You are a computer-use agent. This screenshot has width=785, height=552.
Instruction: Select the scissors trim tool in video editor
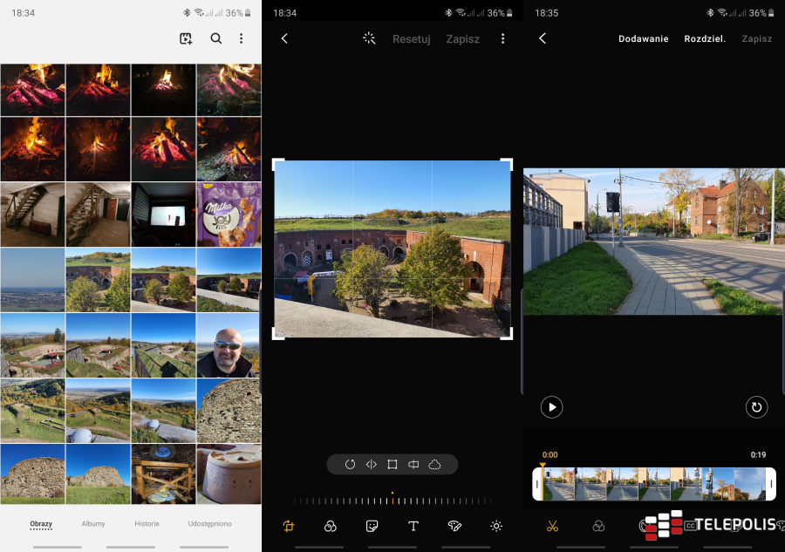tap(552, 526)
